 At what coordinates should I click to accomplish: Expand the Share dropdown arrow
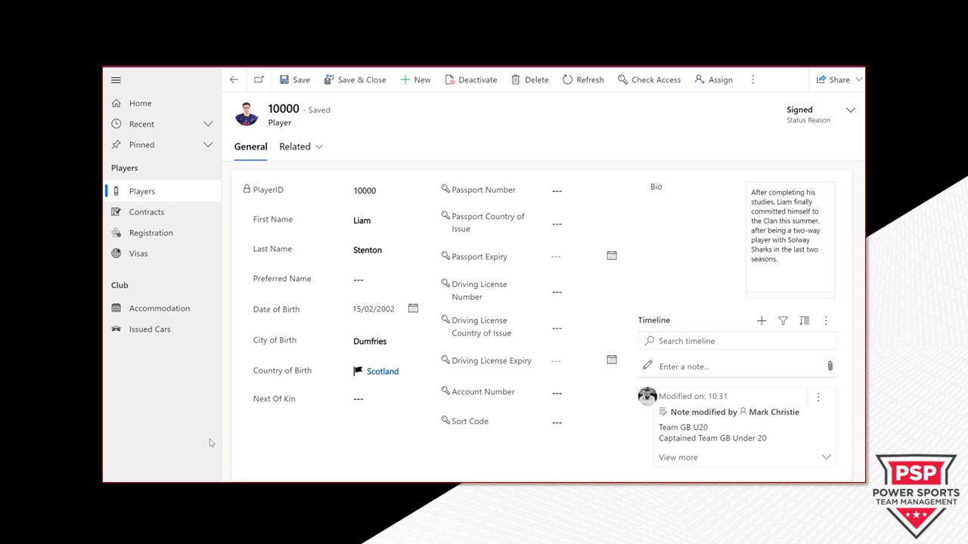(858, 79)
